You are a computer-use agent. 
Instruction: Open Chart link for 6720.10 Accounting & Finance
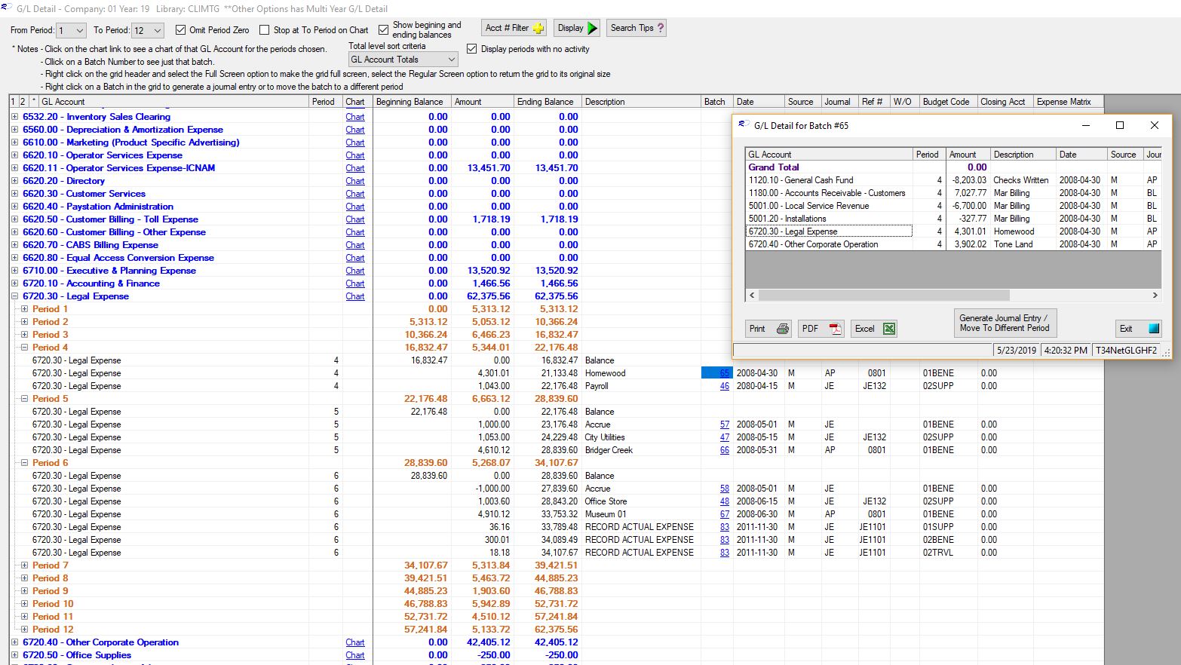(355, 283)
